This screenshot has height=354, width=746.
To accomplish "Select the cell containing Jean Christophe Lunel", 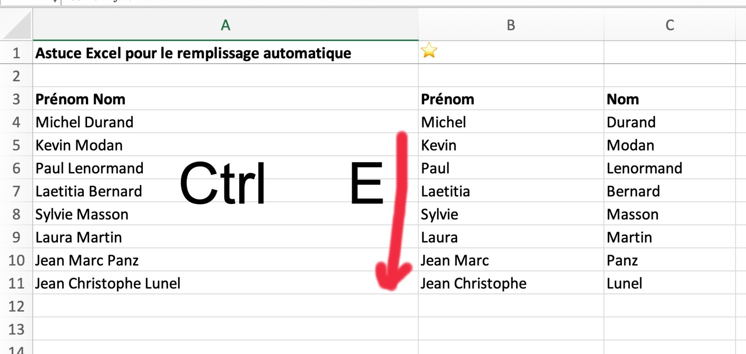I will pos(107,283).
